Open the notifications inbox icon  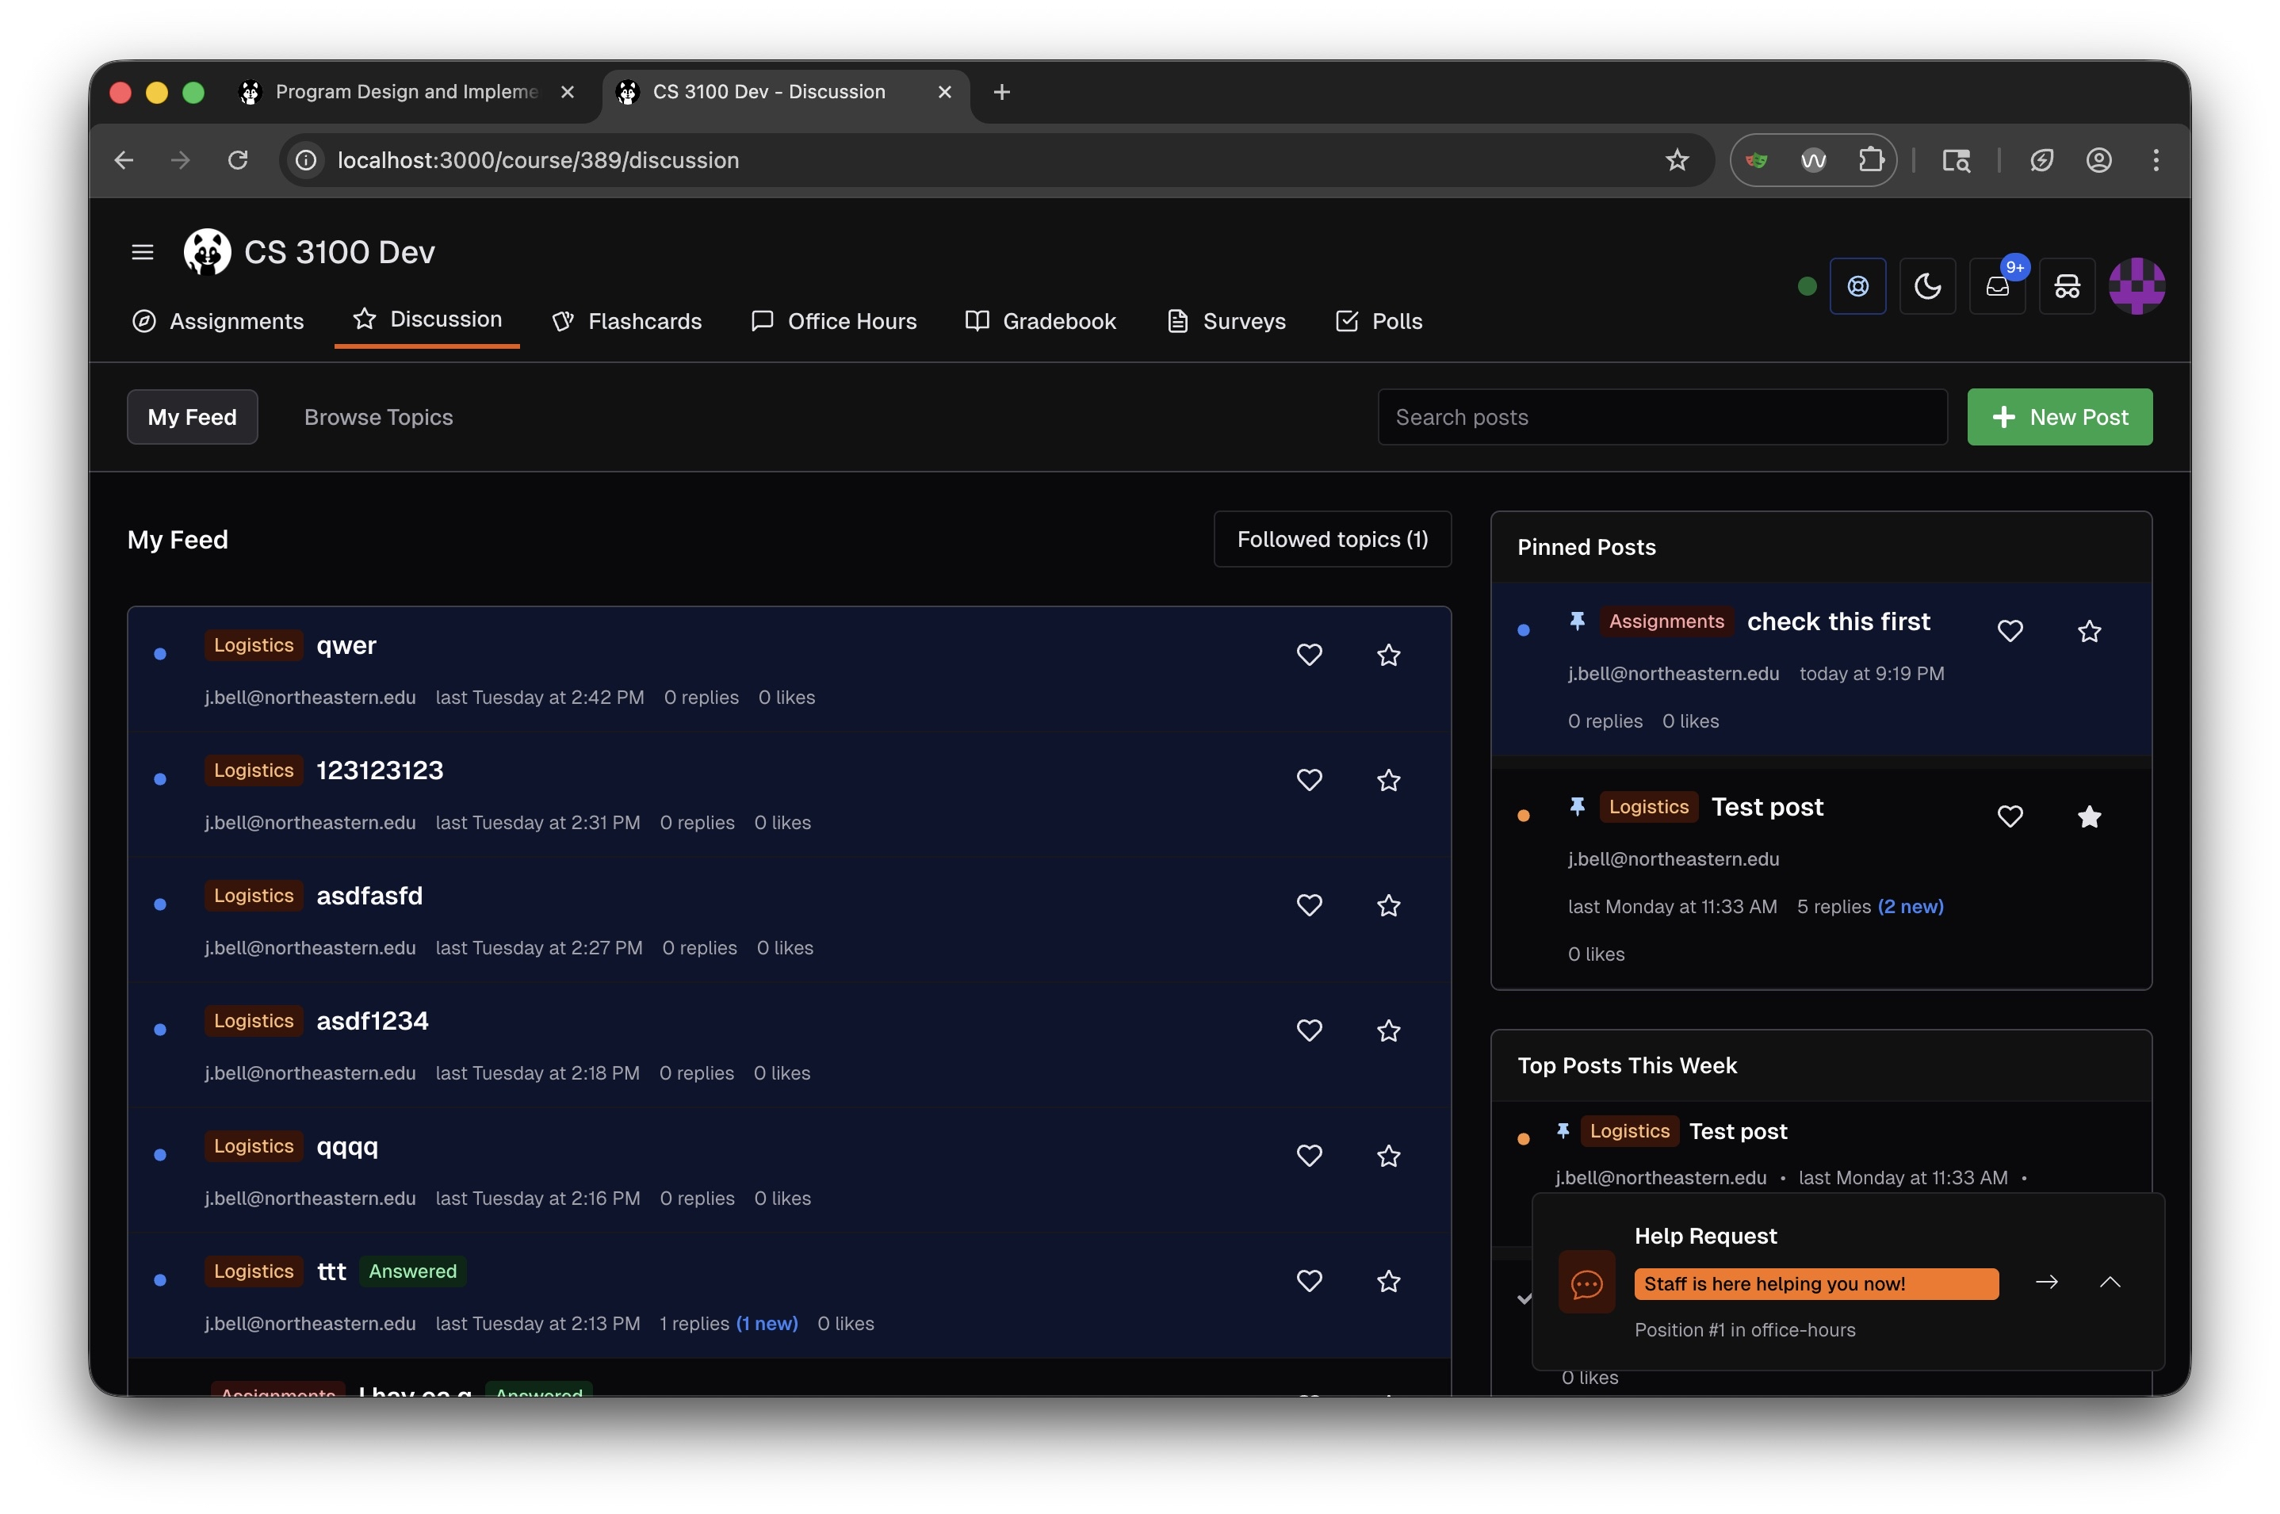tap(1996, 286)
